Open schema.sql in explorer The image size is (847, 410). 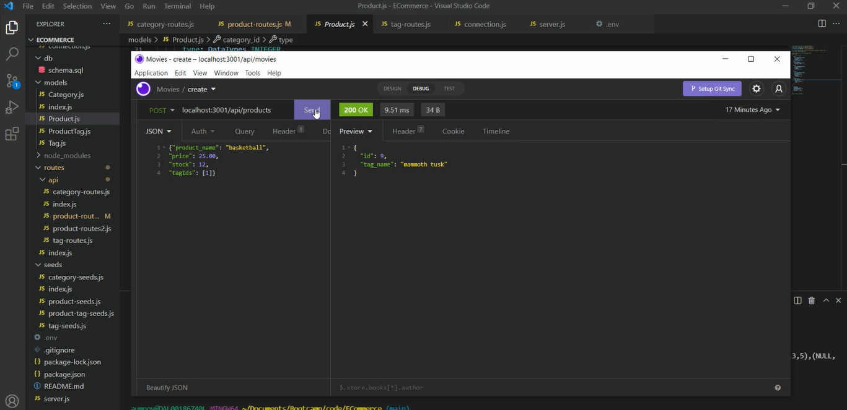[x=66, y=70]
